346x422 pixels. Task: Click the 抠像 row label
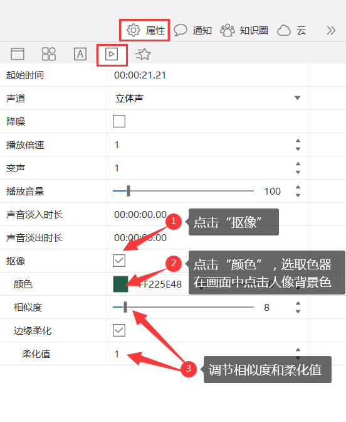(16, 261)
